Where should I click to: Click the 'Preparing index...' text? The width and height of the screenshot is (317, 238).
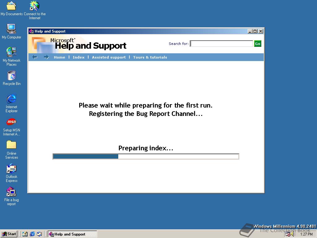pos(146,148)
